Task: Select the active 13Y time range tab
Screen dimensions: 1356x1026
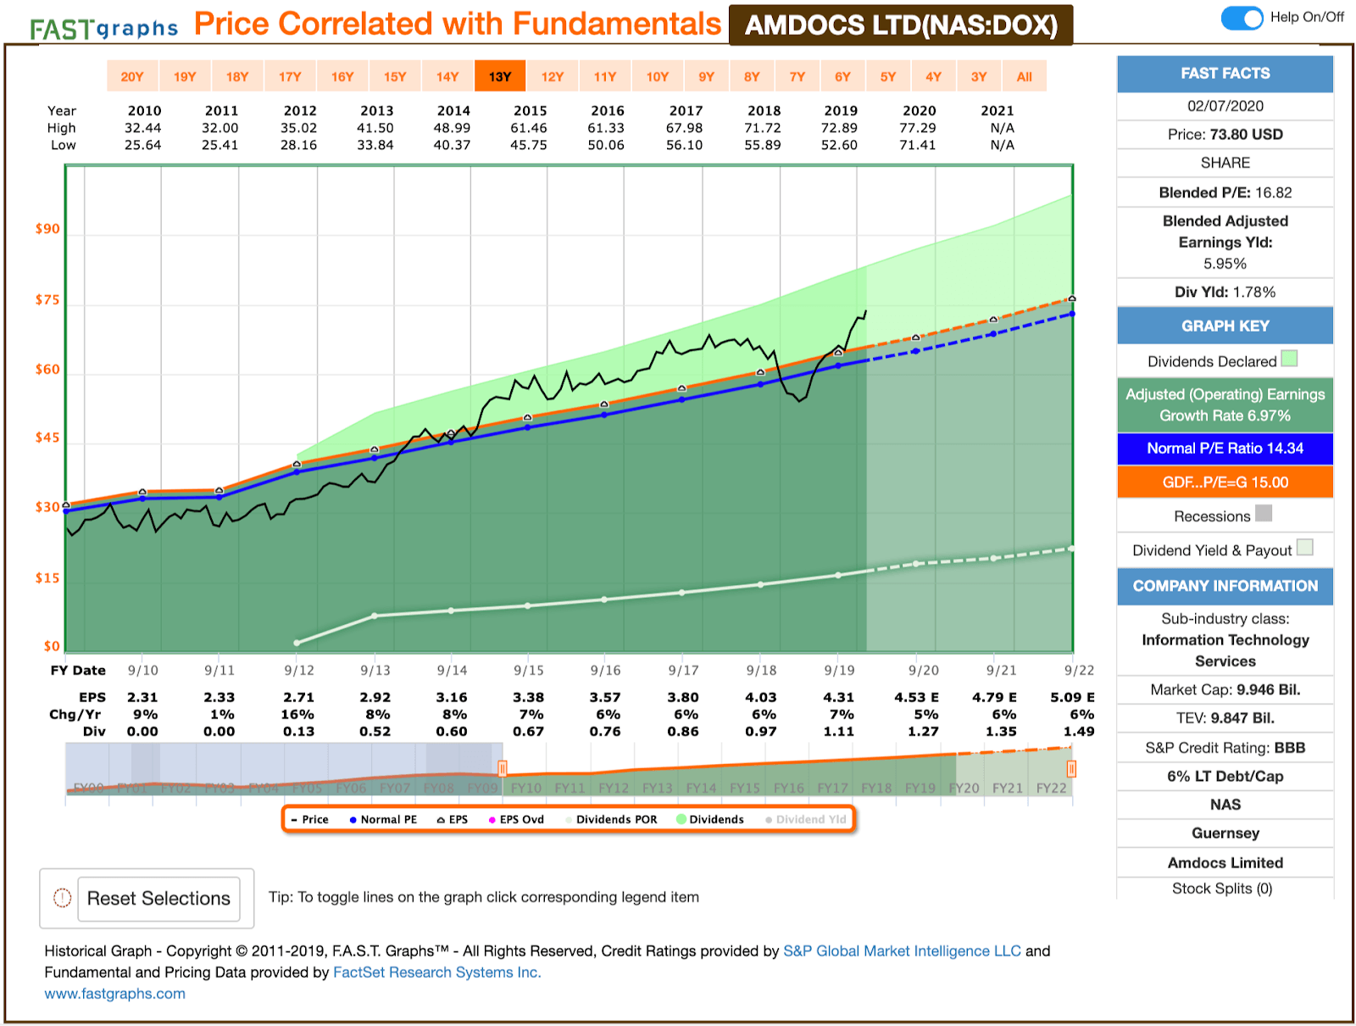Action: coord(500,76)
